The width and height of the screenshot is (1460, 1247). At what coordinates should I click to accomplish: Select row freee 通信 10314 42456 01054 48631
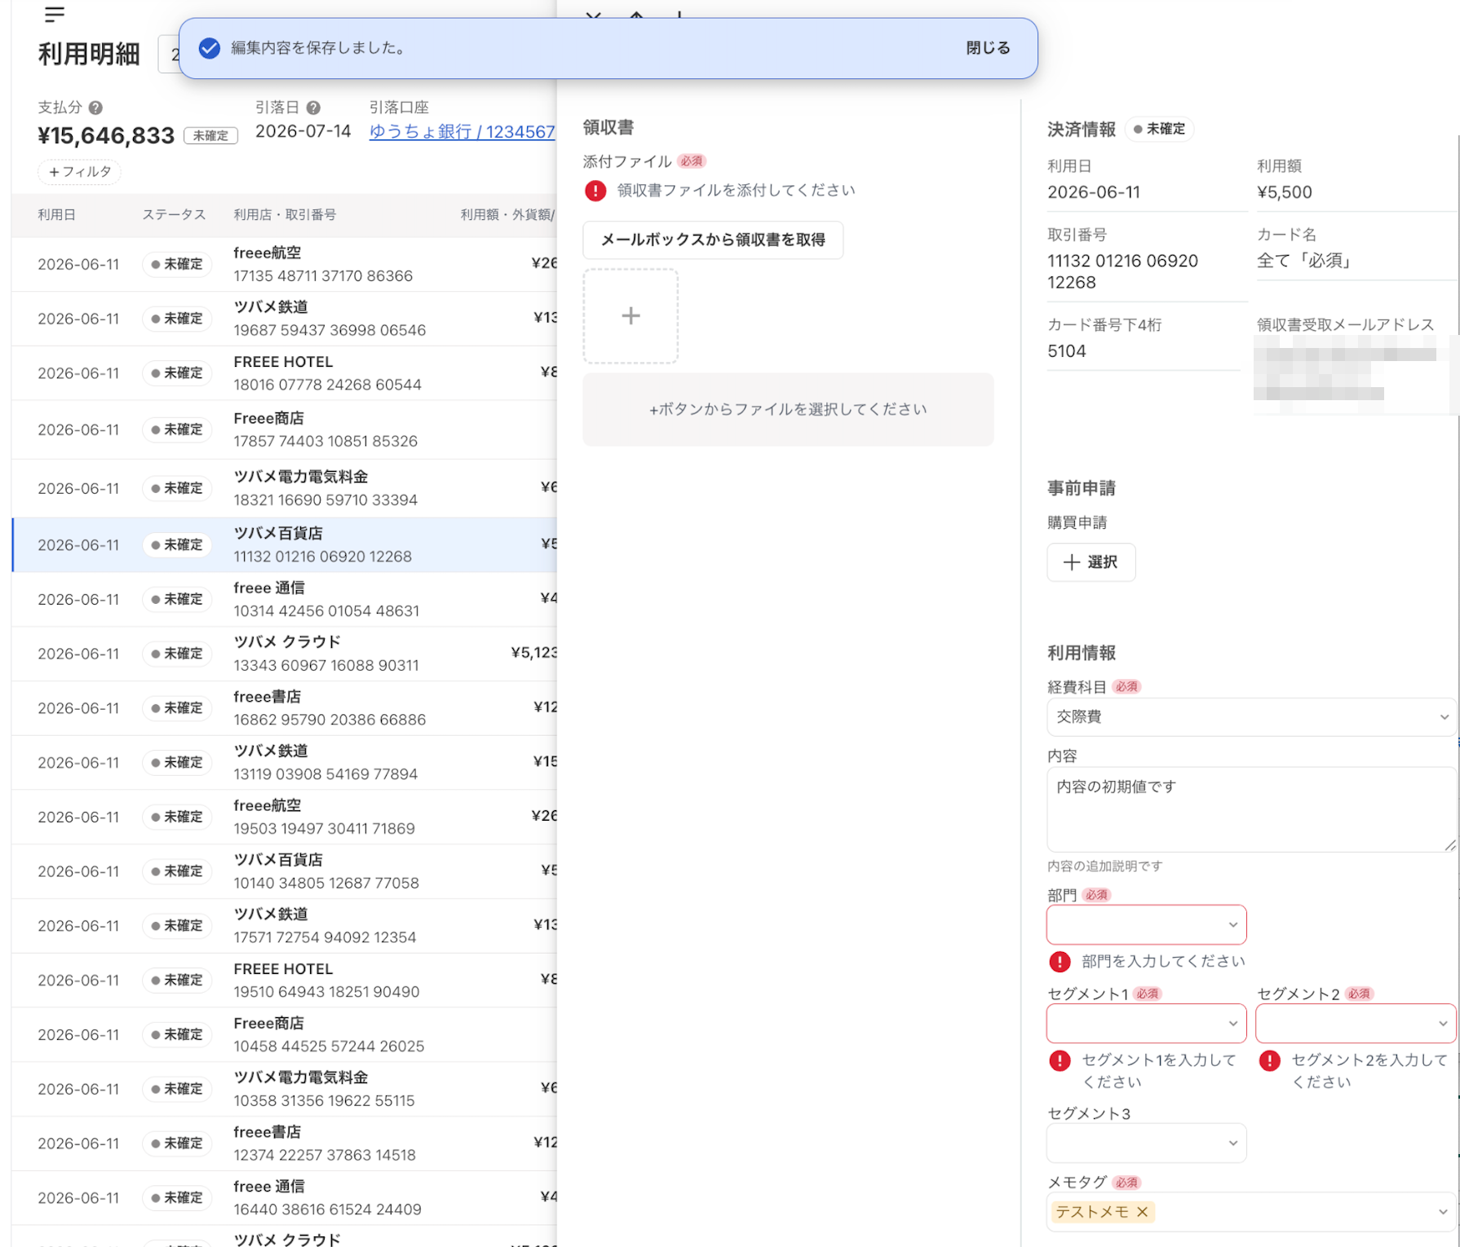pyautogui.click(x=285, y=599)
